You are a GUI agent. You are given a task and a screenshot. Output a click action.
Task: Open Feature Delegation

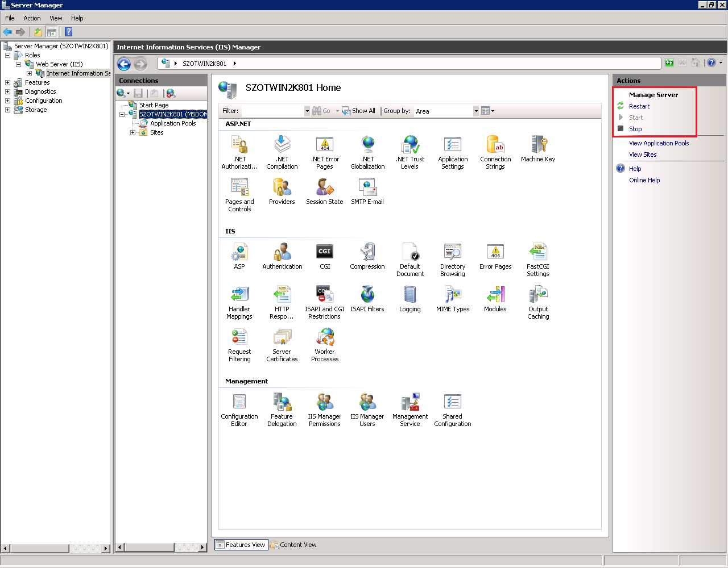tap(282, 409)
